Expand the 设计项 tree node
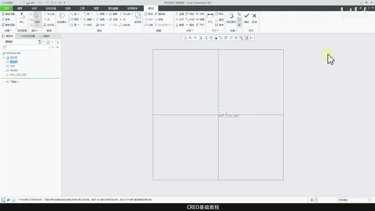Viewport: 375px width, 211px height. pos(4,58)
